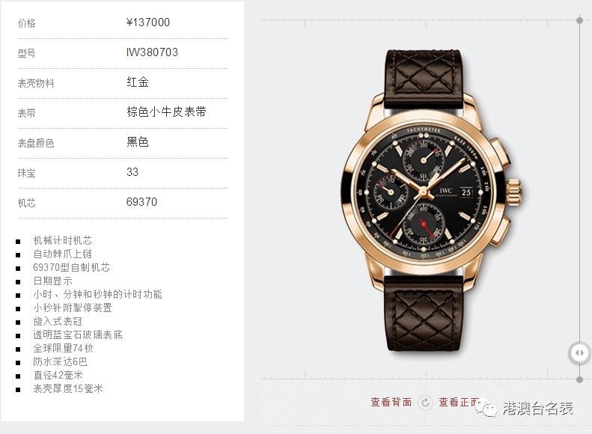Viewport: 592px width, 434px height.
Task: Click the watch crown on the case
Action: [x=514, y=191]
